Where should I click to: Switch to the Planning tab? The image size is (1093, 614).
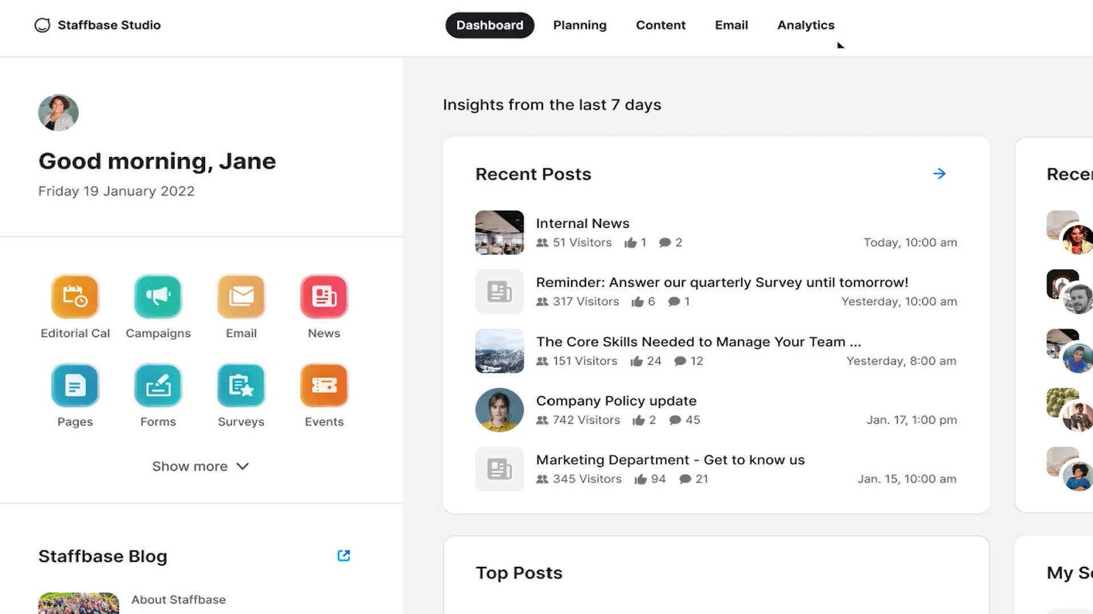point(579,25)
